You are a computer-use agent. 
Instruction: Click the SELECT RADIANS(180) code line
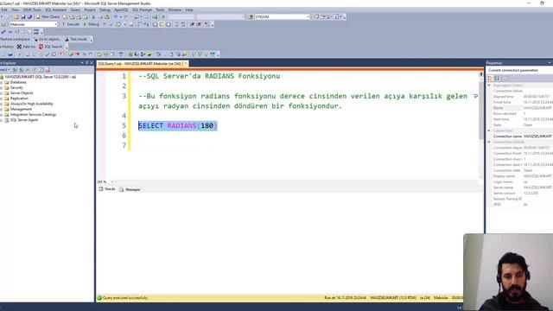tap(178, 125)
